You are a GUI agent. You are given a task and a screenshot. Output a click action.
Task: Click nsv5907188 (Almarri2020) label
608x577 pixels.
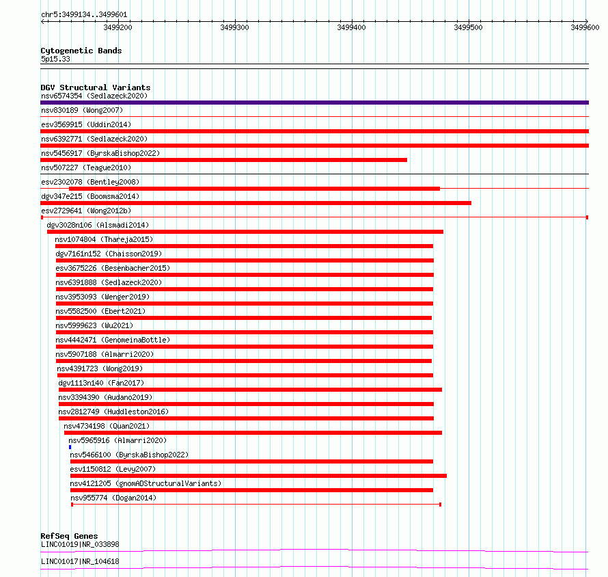105,354
